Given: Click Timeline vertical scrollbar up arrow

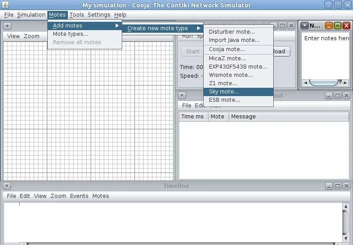Looking at the screenshot, I should 346,206.
